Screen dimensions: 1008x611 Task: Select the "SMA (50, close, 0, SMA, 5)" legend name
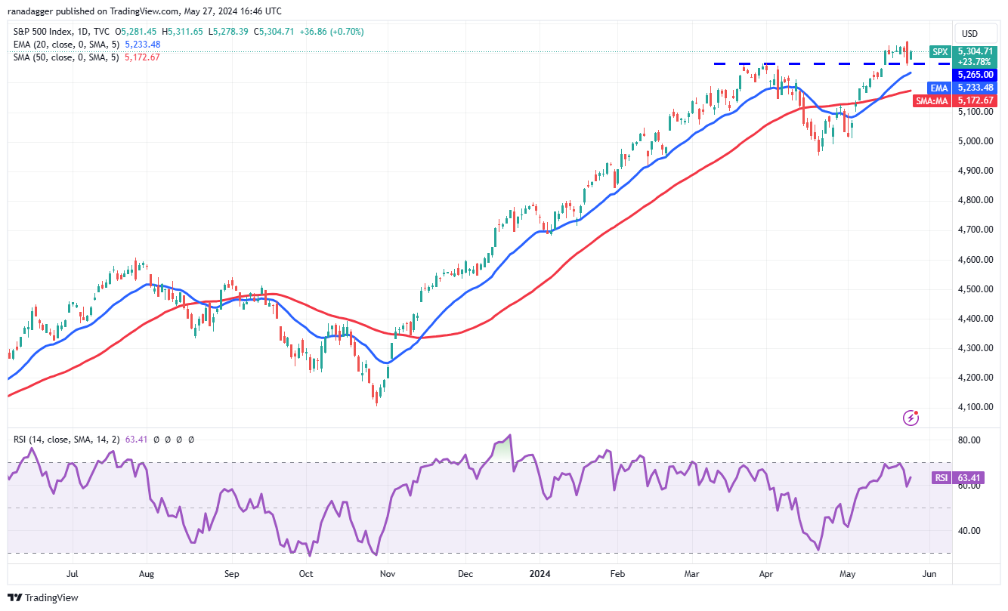(x=64, y=57)
